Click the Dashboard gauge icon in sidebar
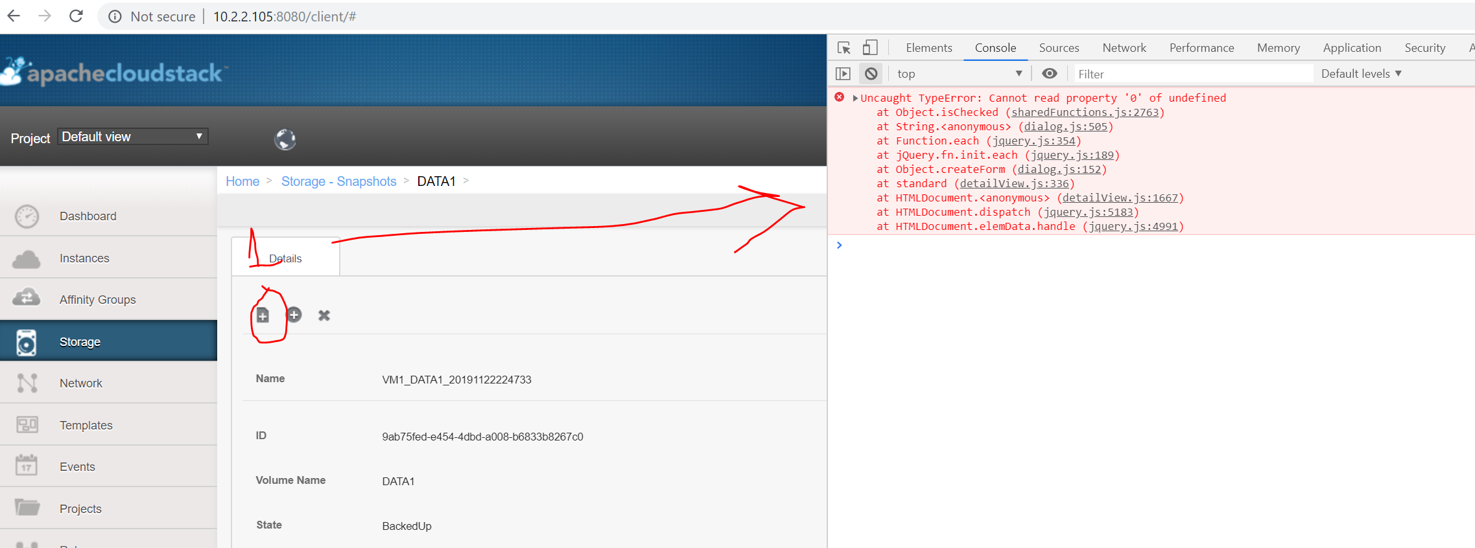Viewport: 1475px width, 548px height. click(x=27, y=216)
